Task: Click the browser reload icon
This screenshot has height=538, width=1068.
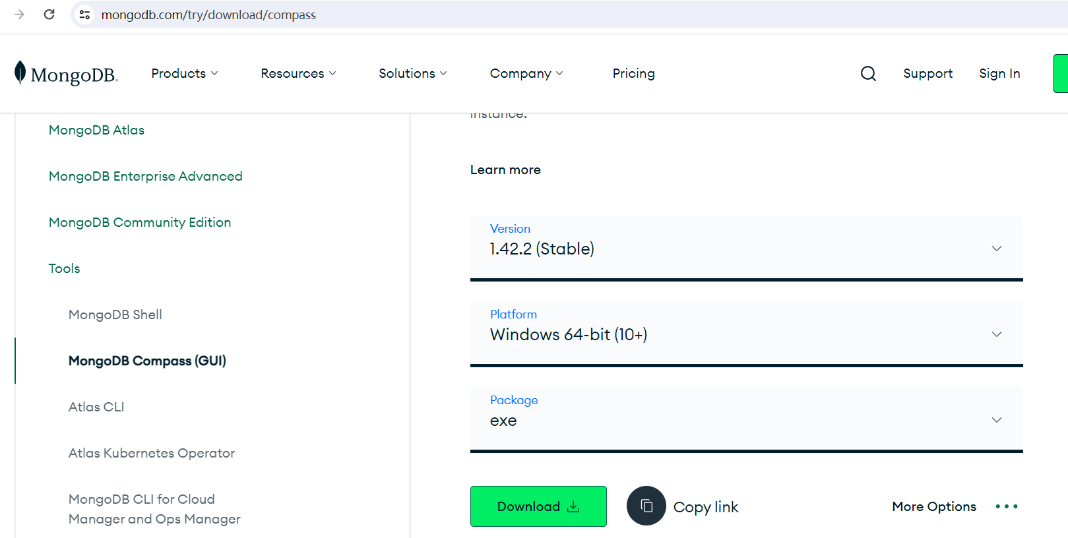Action: 49,15
